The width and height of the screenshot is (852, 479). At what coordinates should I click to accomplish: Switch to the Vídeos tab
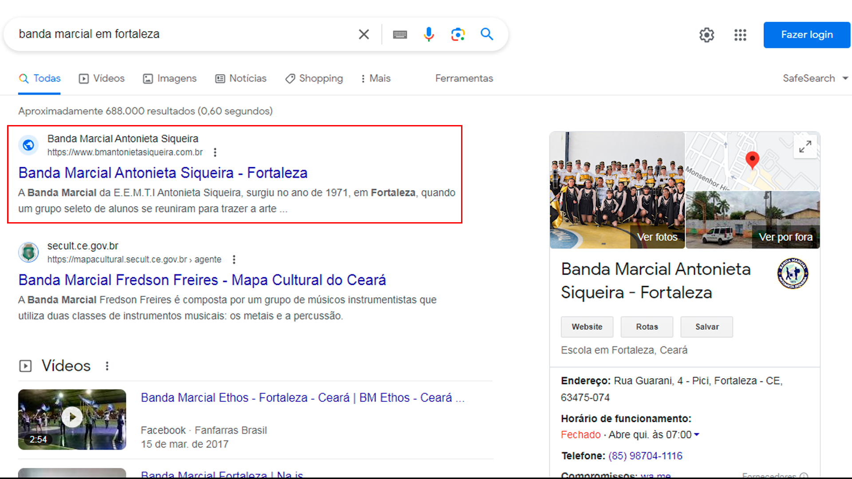tap(102, 79)
